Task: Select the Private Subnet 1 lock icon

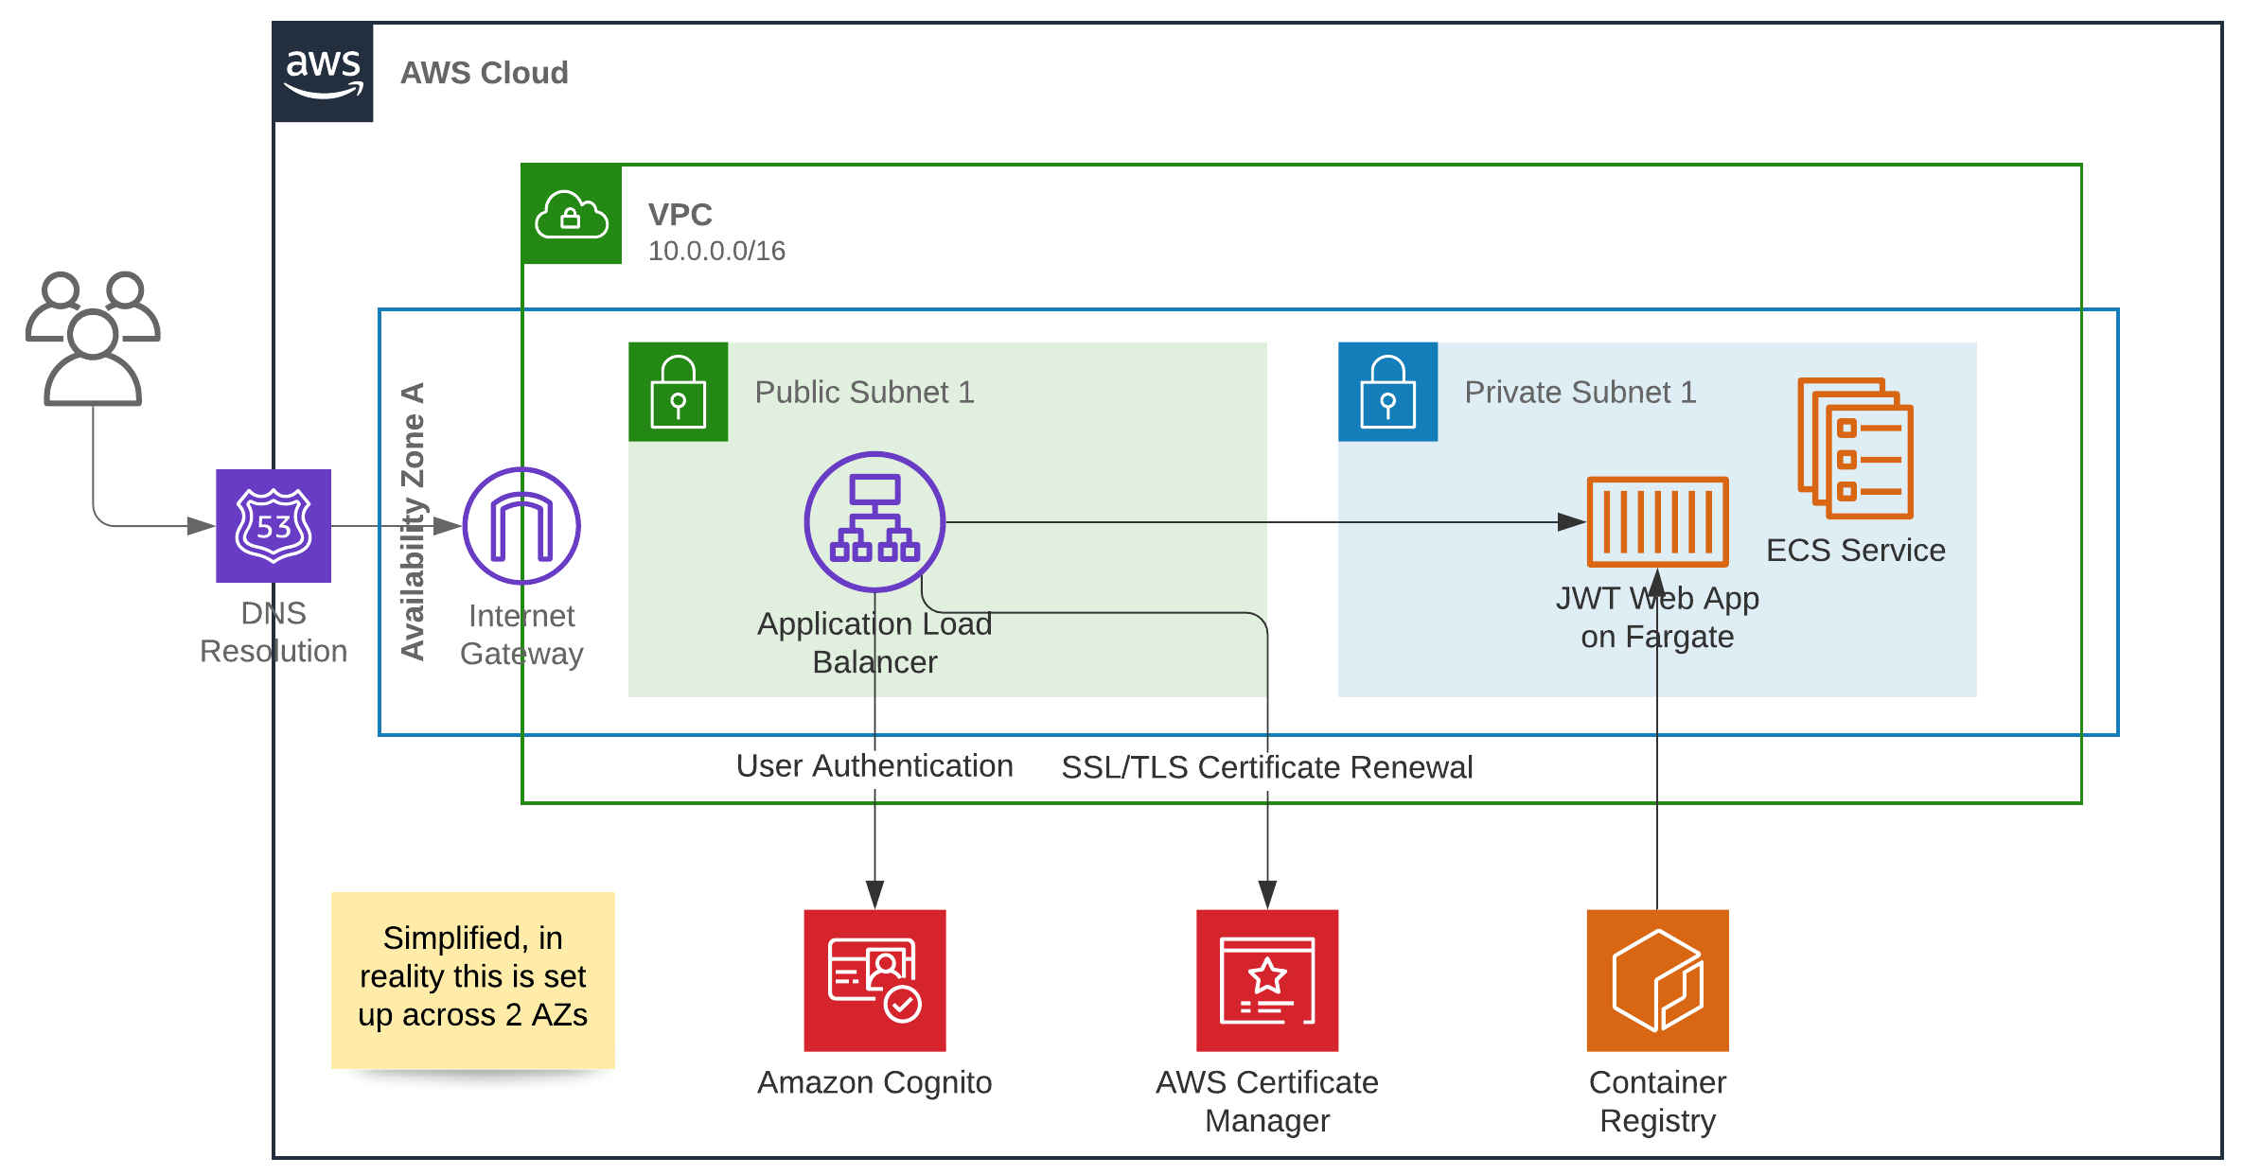Action: tap(1387, 392)
